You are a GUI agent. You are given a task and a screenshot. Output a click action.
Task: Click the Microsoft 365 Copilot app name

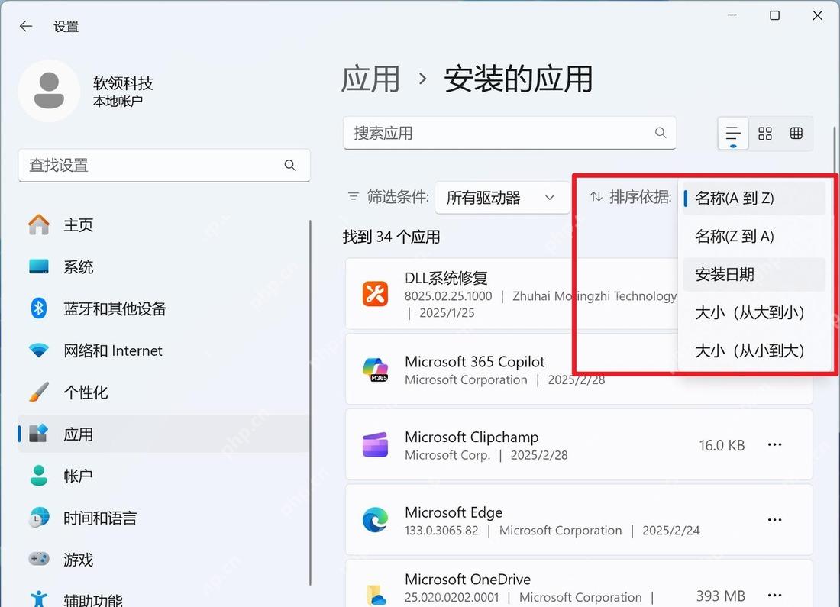point(475,362)
